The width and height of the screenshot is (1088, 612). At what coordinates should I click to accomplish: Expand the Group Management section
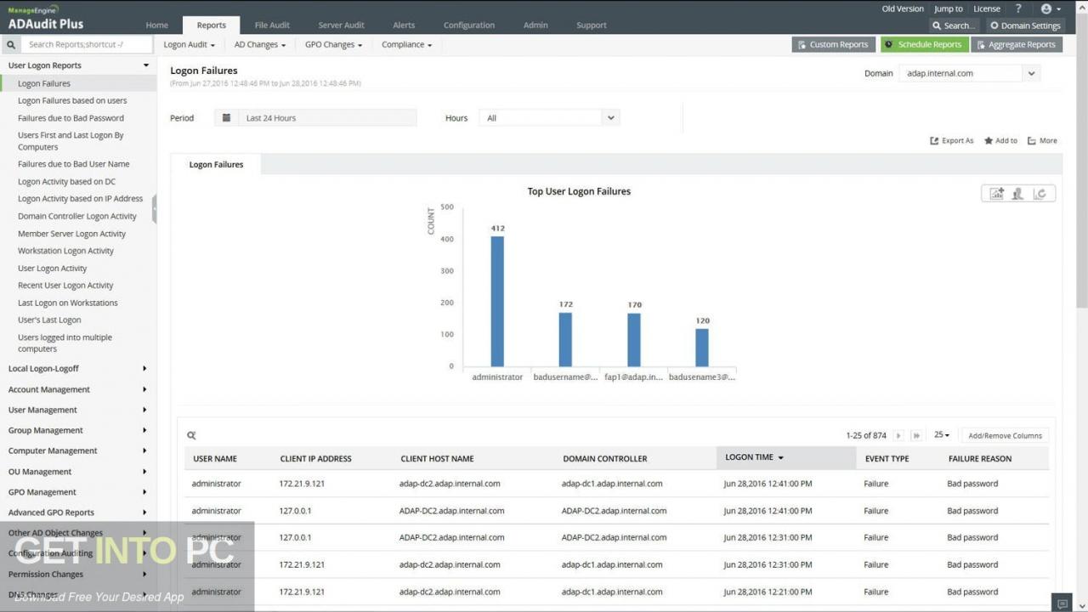tap(78, 430)
